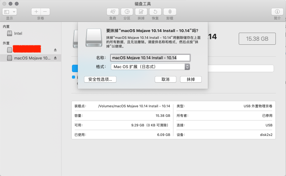Image resolution: width=286 pixels, height=176 pixels.
Task: Click the Erase (抹掉) toolbar icon
Action: pyautogui.click(x=141, y=12)
